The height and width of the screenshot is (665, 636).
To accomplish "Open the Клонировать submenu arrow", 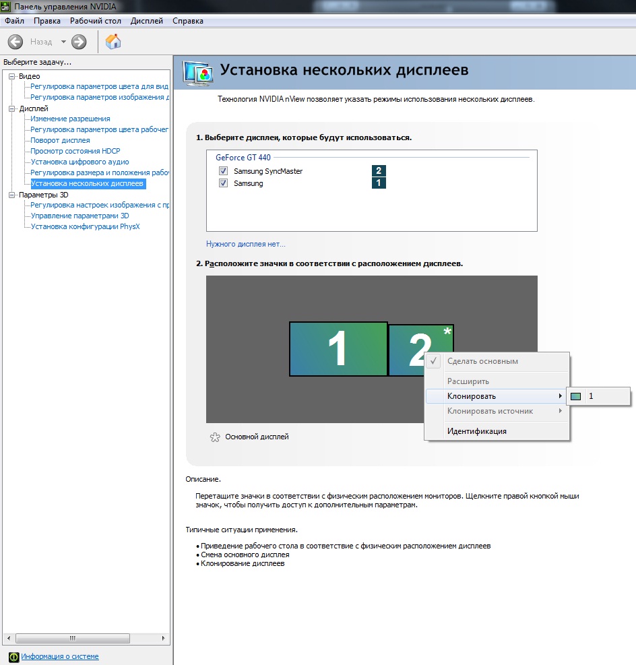I will tap(560, 395).
